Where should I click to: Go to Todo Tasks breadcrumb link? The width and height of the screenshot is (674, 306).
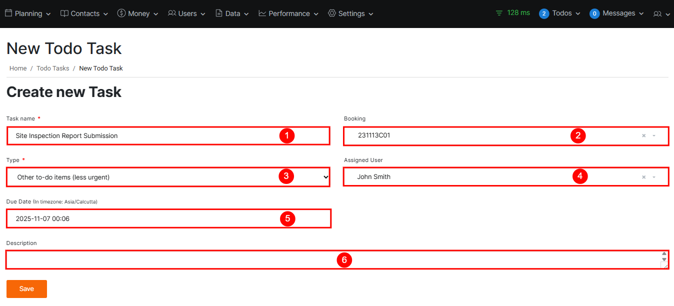[x=53, y=68]
